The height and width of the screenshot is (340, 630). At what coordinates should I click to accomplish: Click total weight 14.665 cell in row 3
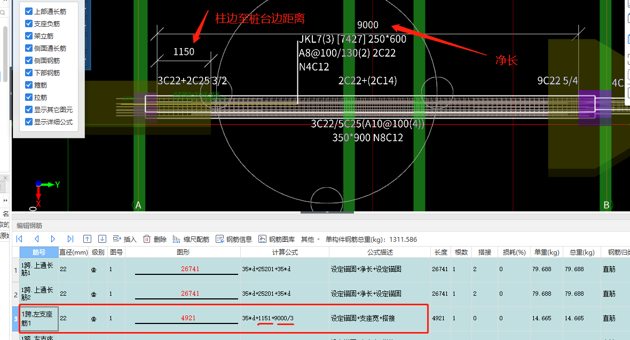[x=582, y=318]
